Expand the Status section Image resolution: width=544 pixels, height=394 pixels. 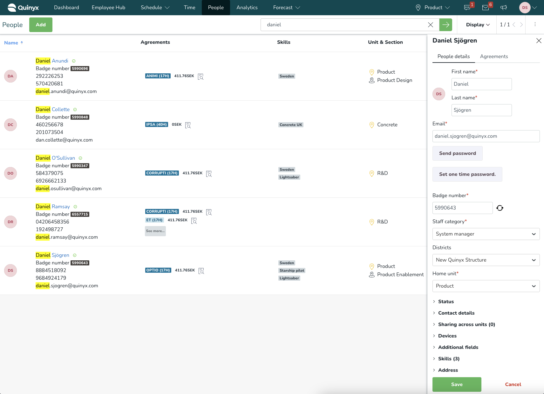[443, 302]
